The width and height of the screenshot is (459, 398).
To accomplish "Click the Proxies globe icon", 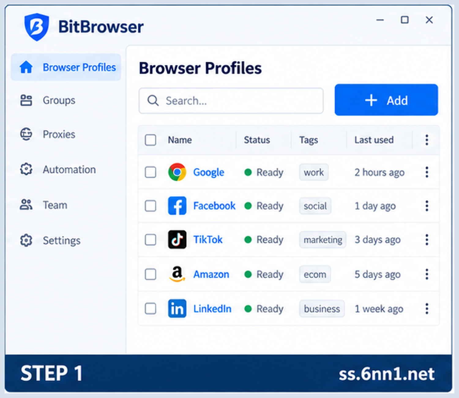I will [x=26, y=134].
